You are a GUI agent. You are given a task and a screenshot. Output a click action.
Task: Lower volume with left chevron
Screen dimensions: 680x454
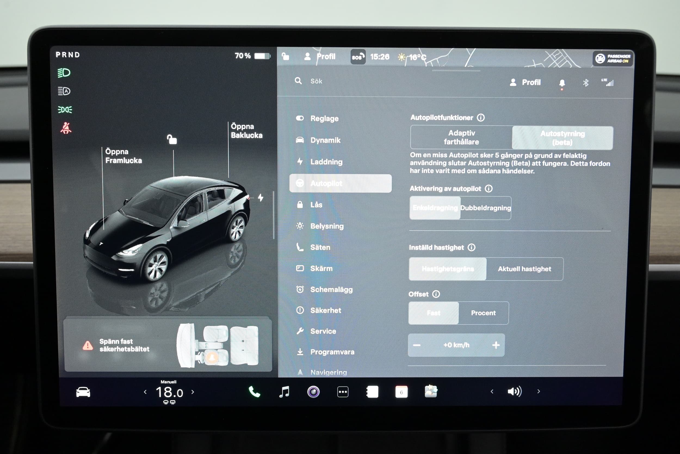(492, 391)
